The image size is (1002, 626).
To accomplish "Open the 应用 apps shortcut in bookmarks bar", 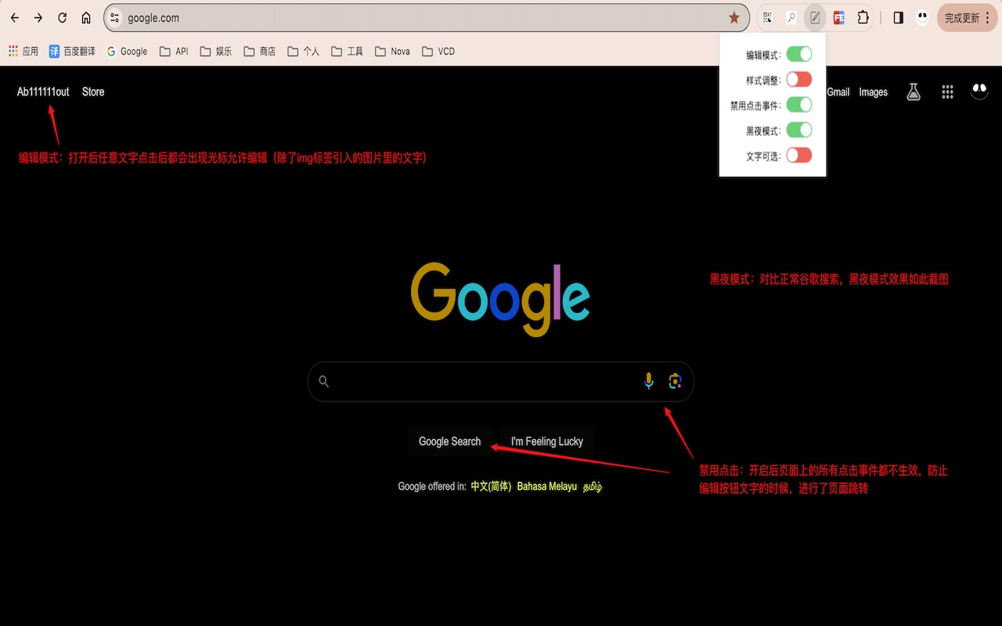I will pyautogui.click(x=23, y=51).
